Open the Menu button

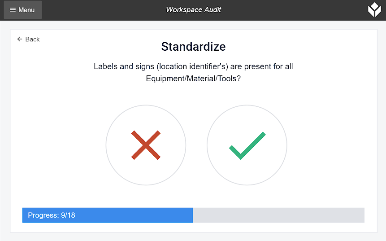point(23,10)
